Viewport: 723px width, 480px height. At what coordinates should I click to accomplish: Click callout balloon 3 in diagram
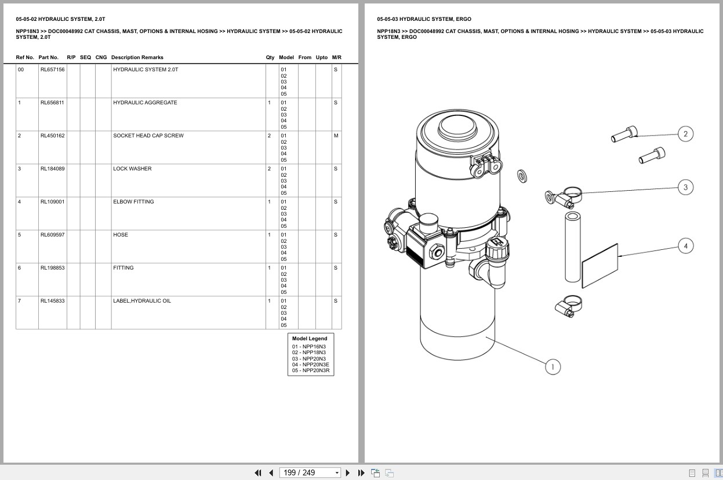click(685, 187)
